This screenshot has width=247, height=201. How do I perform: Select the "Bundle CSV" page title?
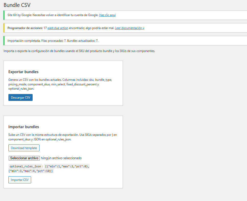[17, 5]
